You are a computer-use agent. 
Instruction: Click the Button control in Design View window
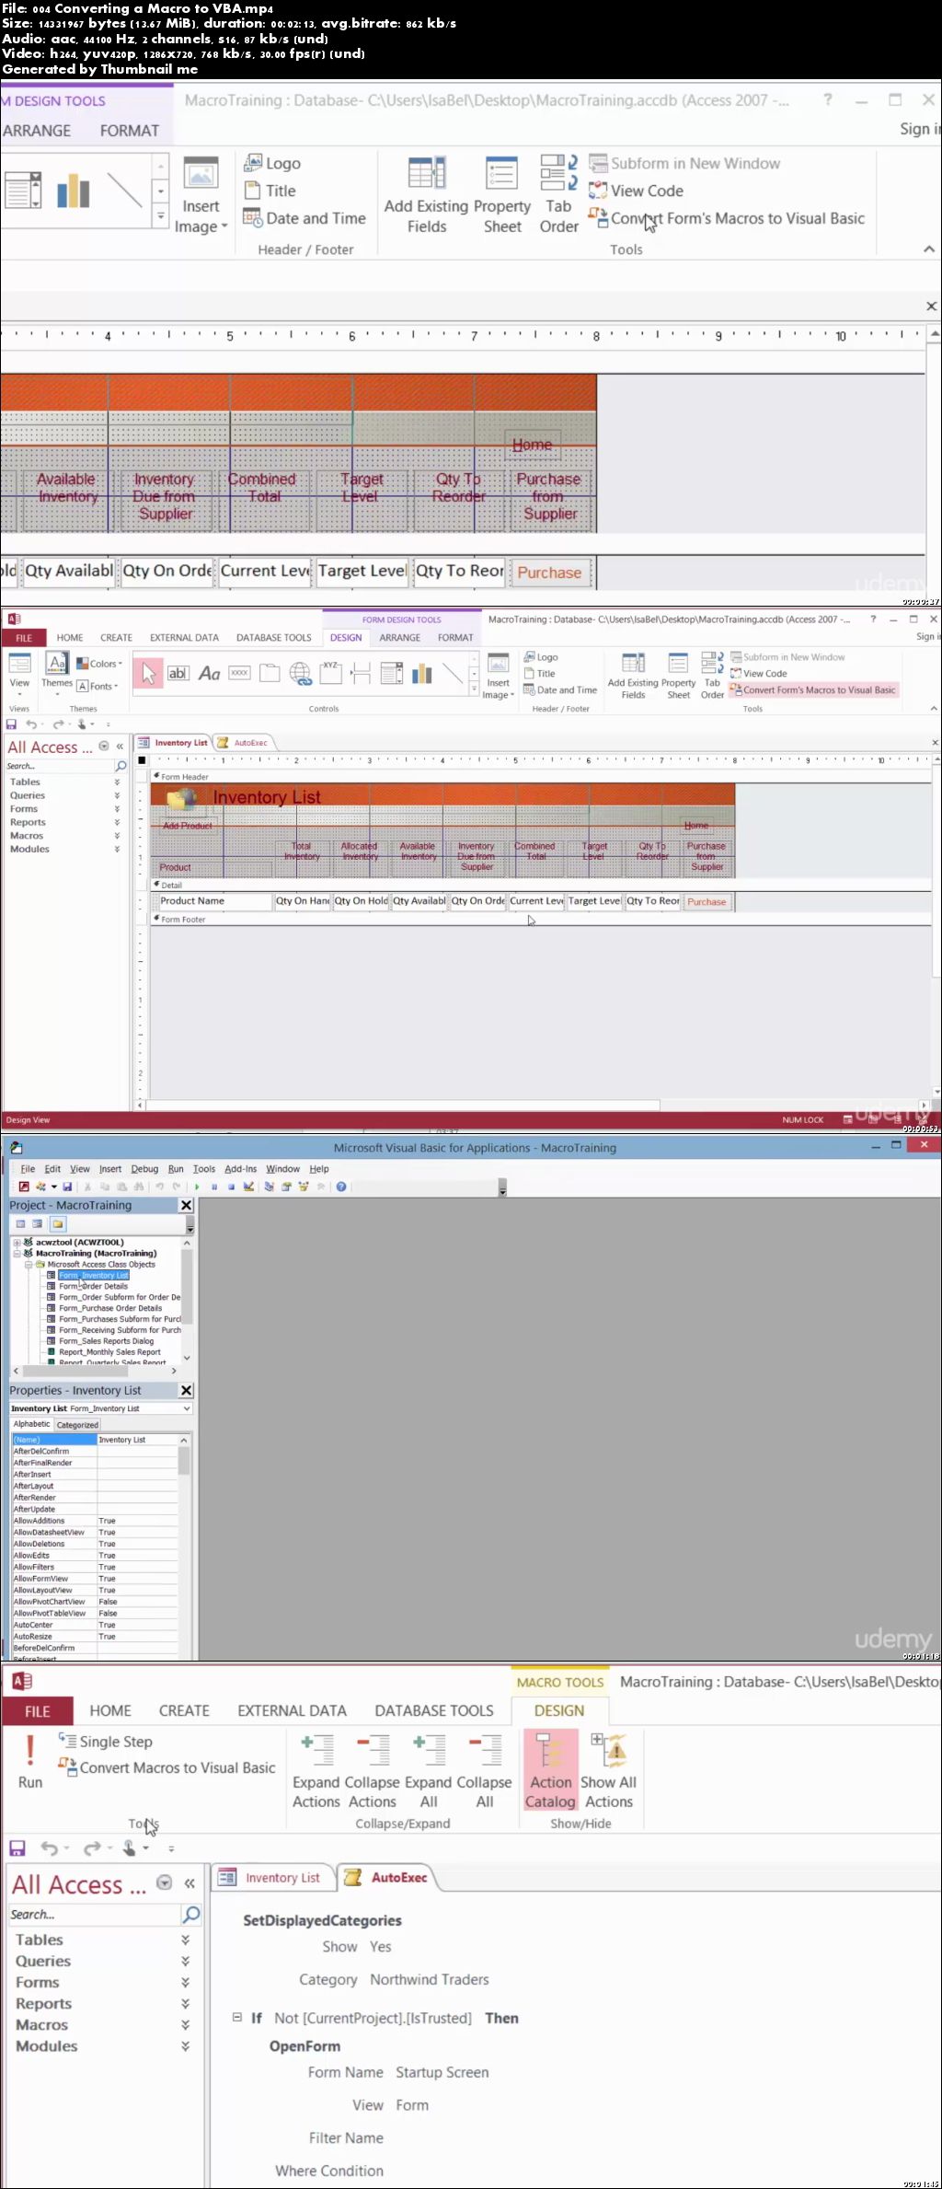click(239, 673)
